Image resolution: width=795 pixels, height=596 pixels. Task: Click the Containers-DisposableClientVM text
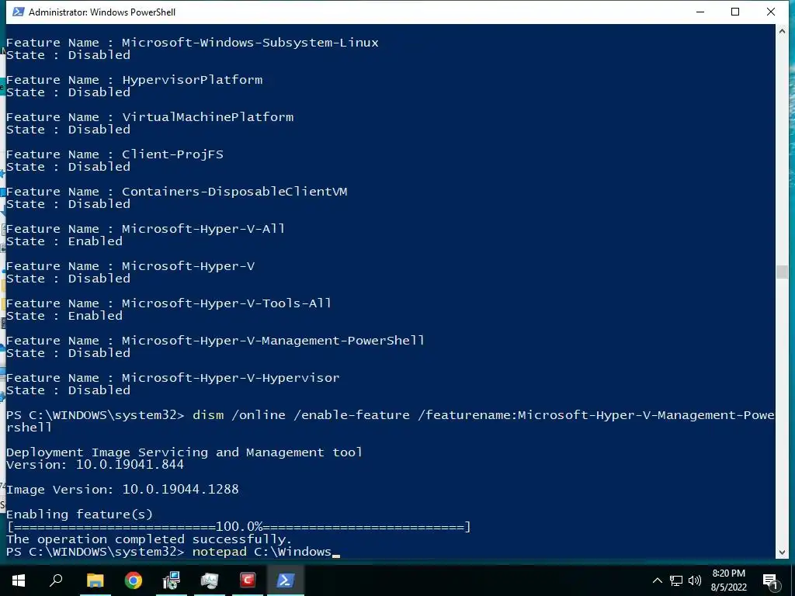pyautogui.click(x=234, y=192)
